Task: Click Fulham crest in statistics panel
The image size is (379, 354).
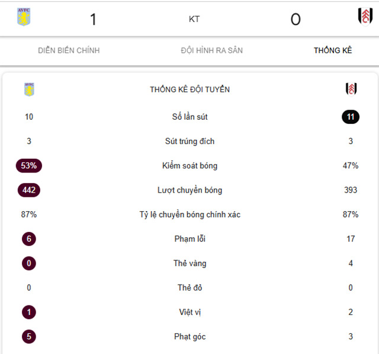Action: tap(351, 89)
